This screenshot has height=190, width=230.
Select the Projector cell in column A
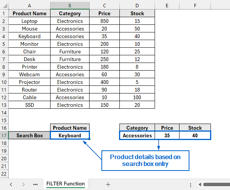click(x=29, y=82)
